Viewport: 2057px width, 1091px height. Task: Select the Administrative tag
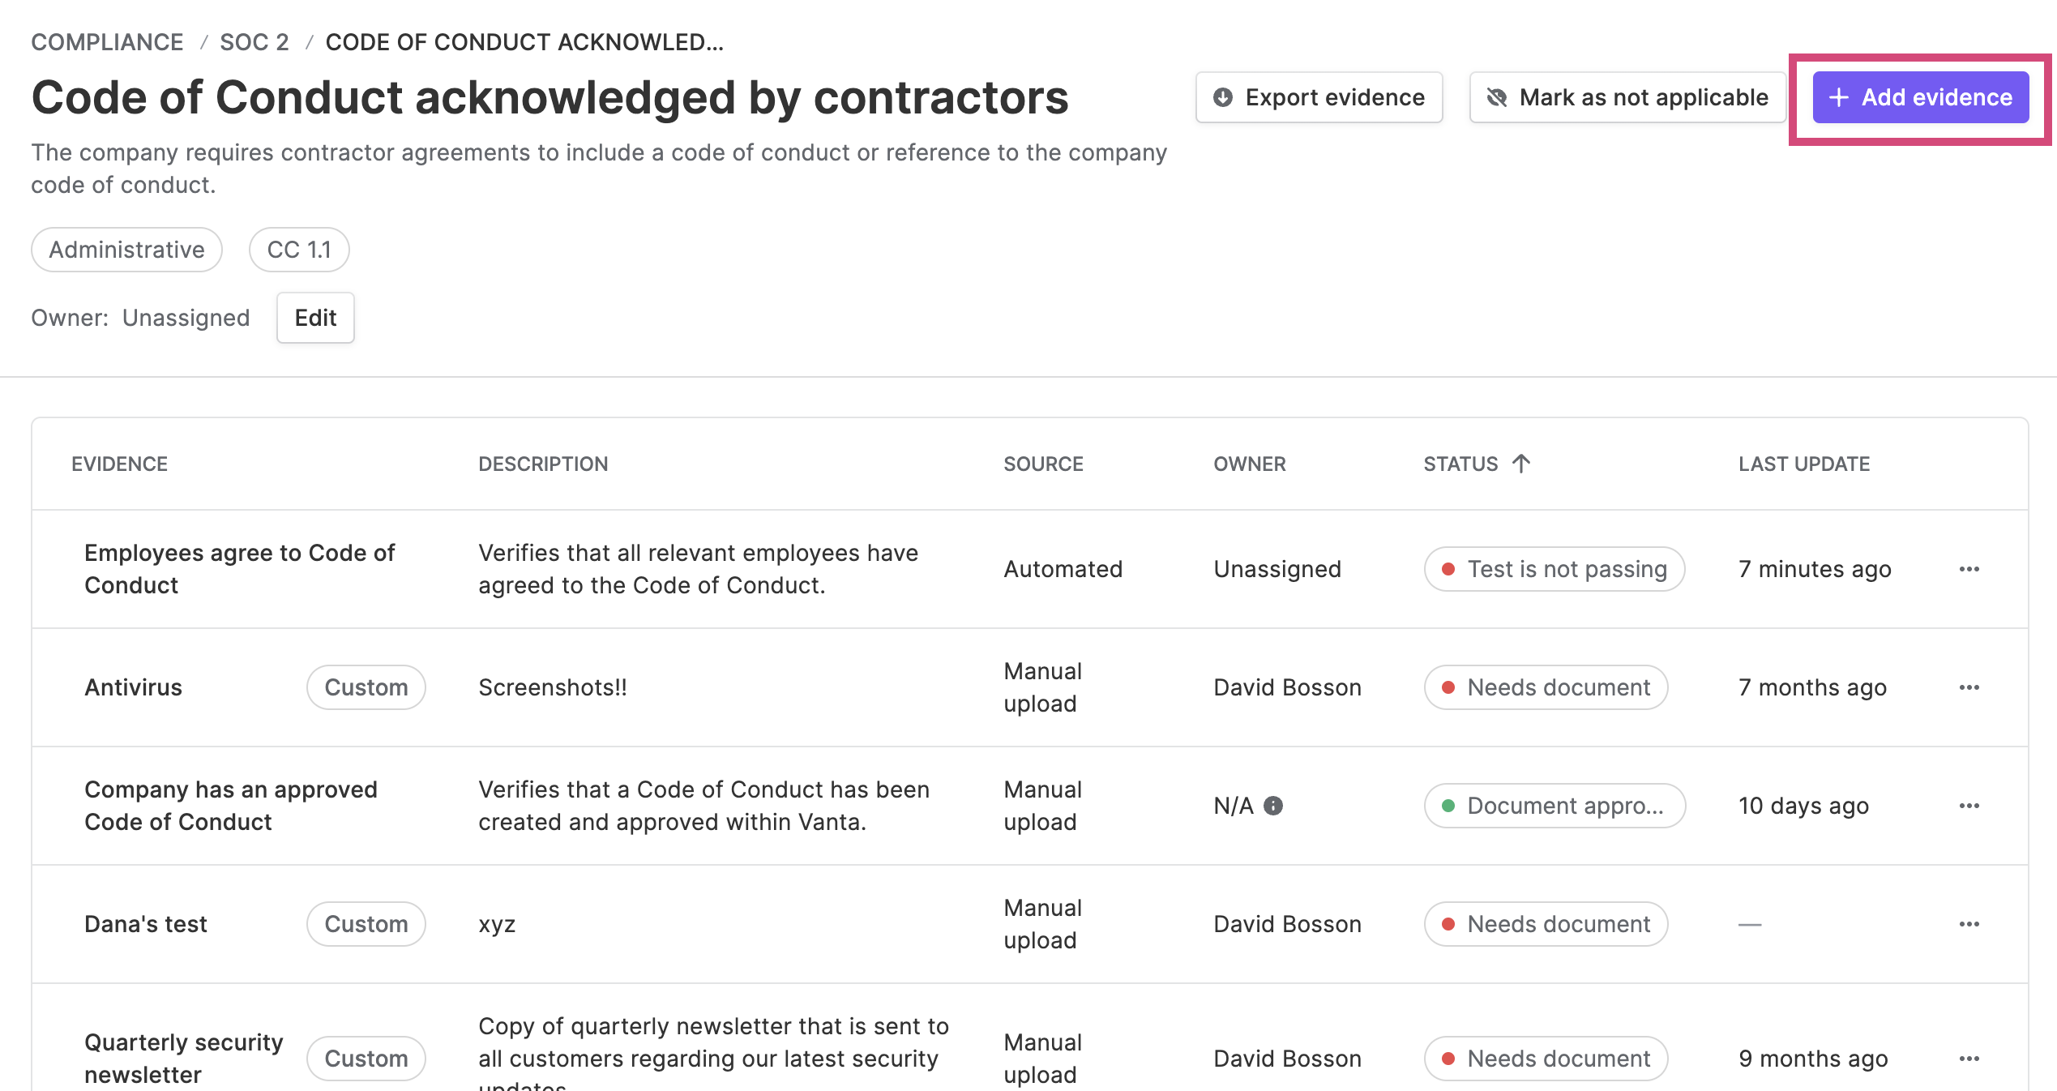tap(126, 250)
